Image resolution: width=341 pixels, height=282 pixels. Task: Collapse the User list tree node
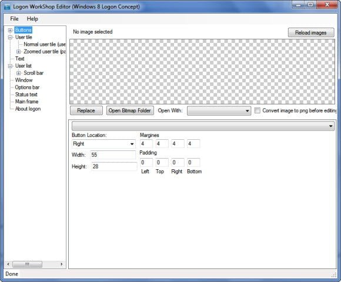click(x=10, y=66)
